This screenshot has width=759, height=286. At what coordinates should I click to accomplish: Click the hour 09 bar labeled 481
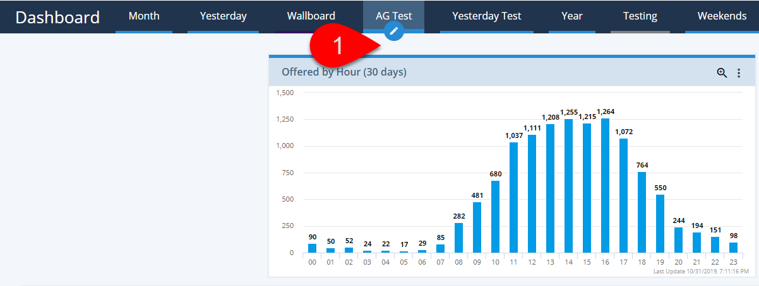[x=477, y=227]
